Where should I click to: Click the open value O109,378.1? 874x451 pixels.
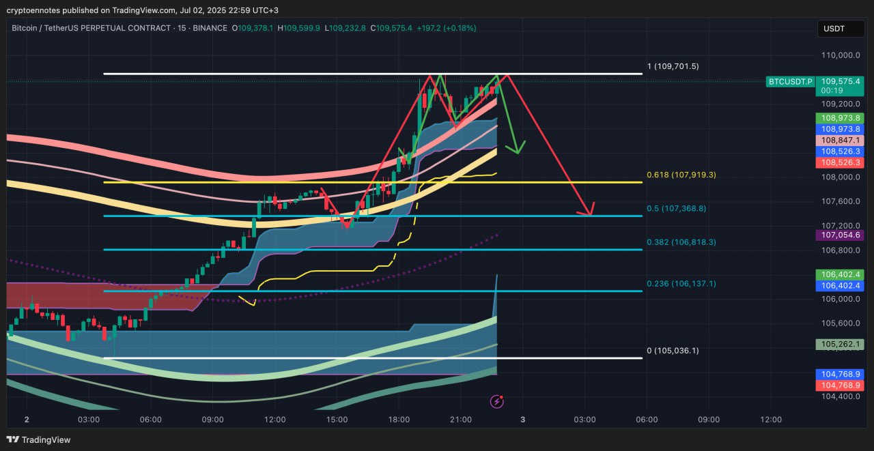(253, 28)
